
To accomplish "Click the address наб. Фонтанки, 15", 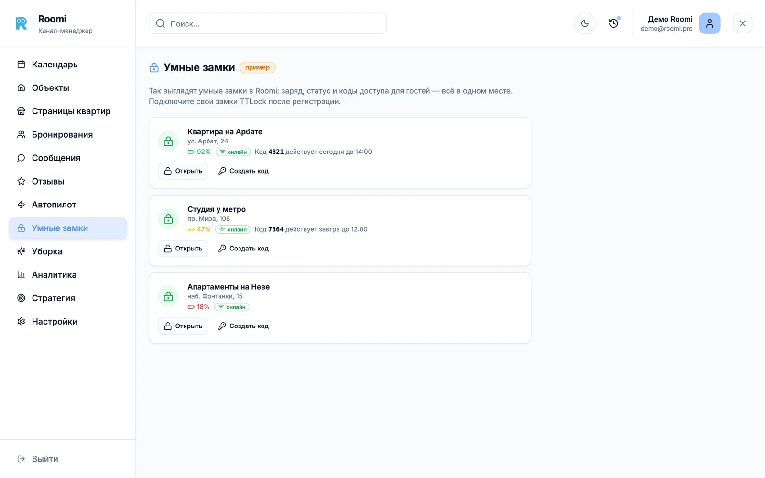I will 215,296.
